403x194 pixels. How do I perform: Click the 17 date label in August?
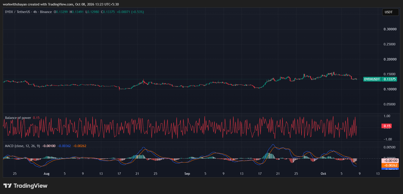pyautogui.click(x=119, y=174)
